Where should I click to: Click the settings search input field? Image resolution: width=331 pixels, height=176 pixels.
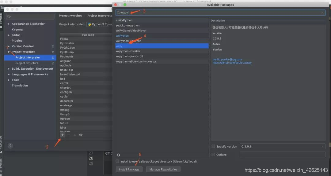(30, 16)
